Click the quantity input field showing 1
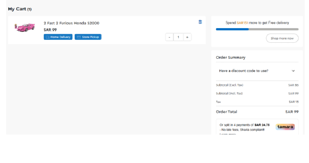The width and height of the screenshot is (309, 163). coord(178,37)
